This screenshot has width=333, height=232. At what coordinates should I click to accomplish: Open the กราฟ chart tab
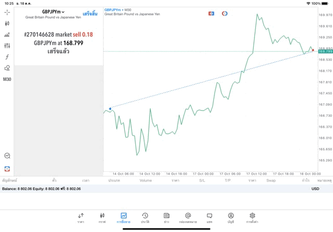[x=102, y=218]
